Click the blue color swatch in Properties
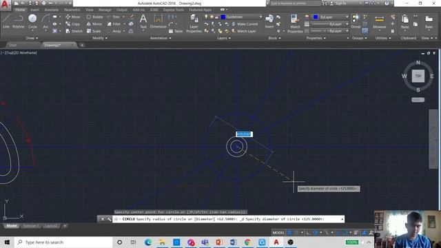 316,17
